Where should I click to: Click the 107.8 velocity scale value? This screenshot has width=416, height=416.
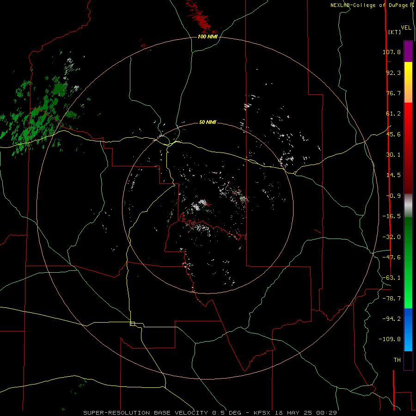tap(392, 52)
